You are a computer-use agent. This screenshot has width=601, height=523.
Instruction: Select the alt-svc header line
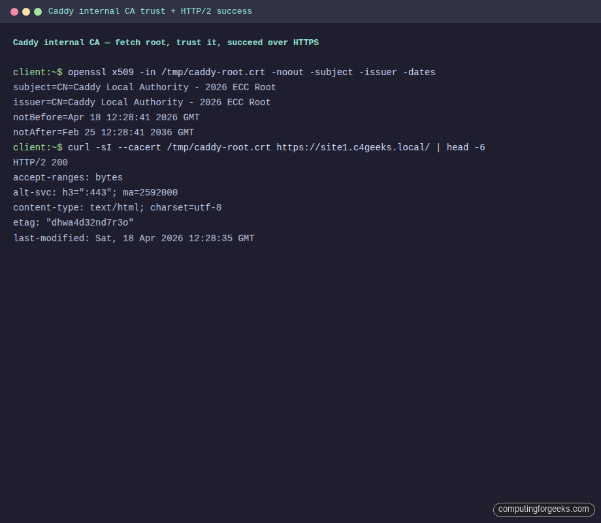(x=95, y=192)
